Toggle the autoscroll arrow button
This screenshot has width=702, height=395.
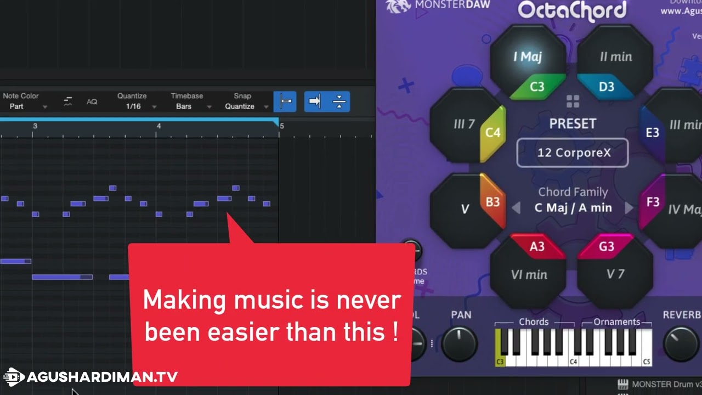click(315, 101)
